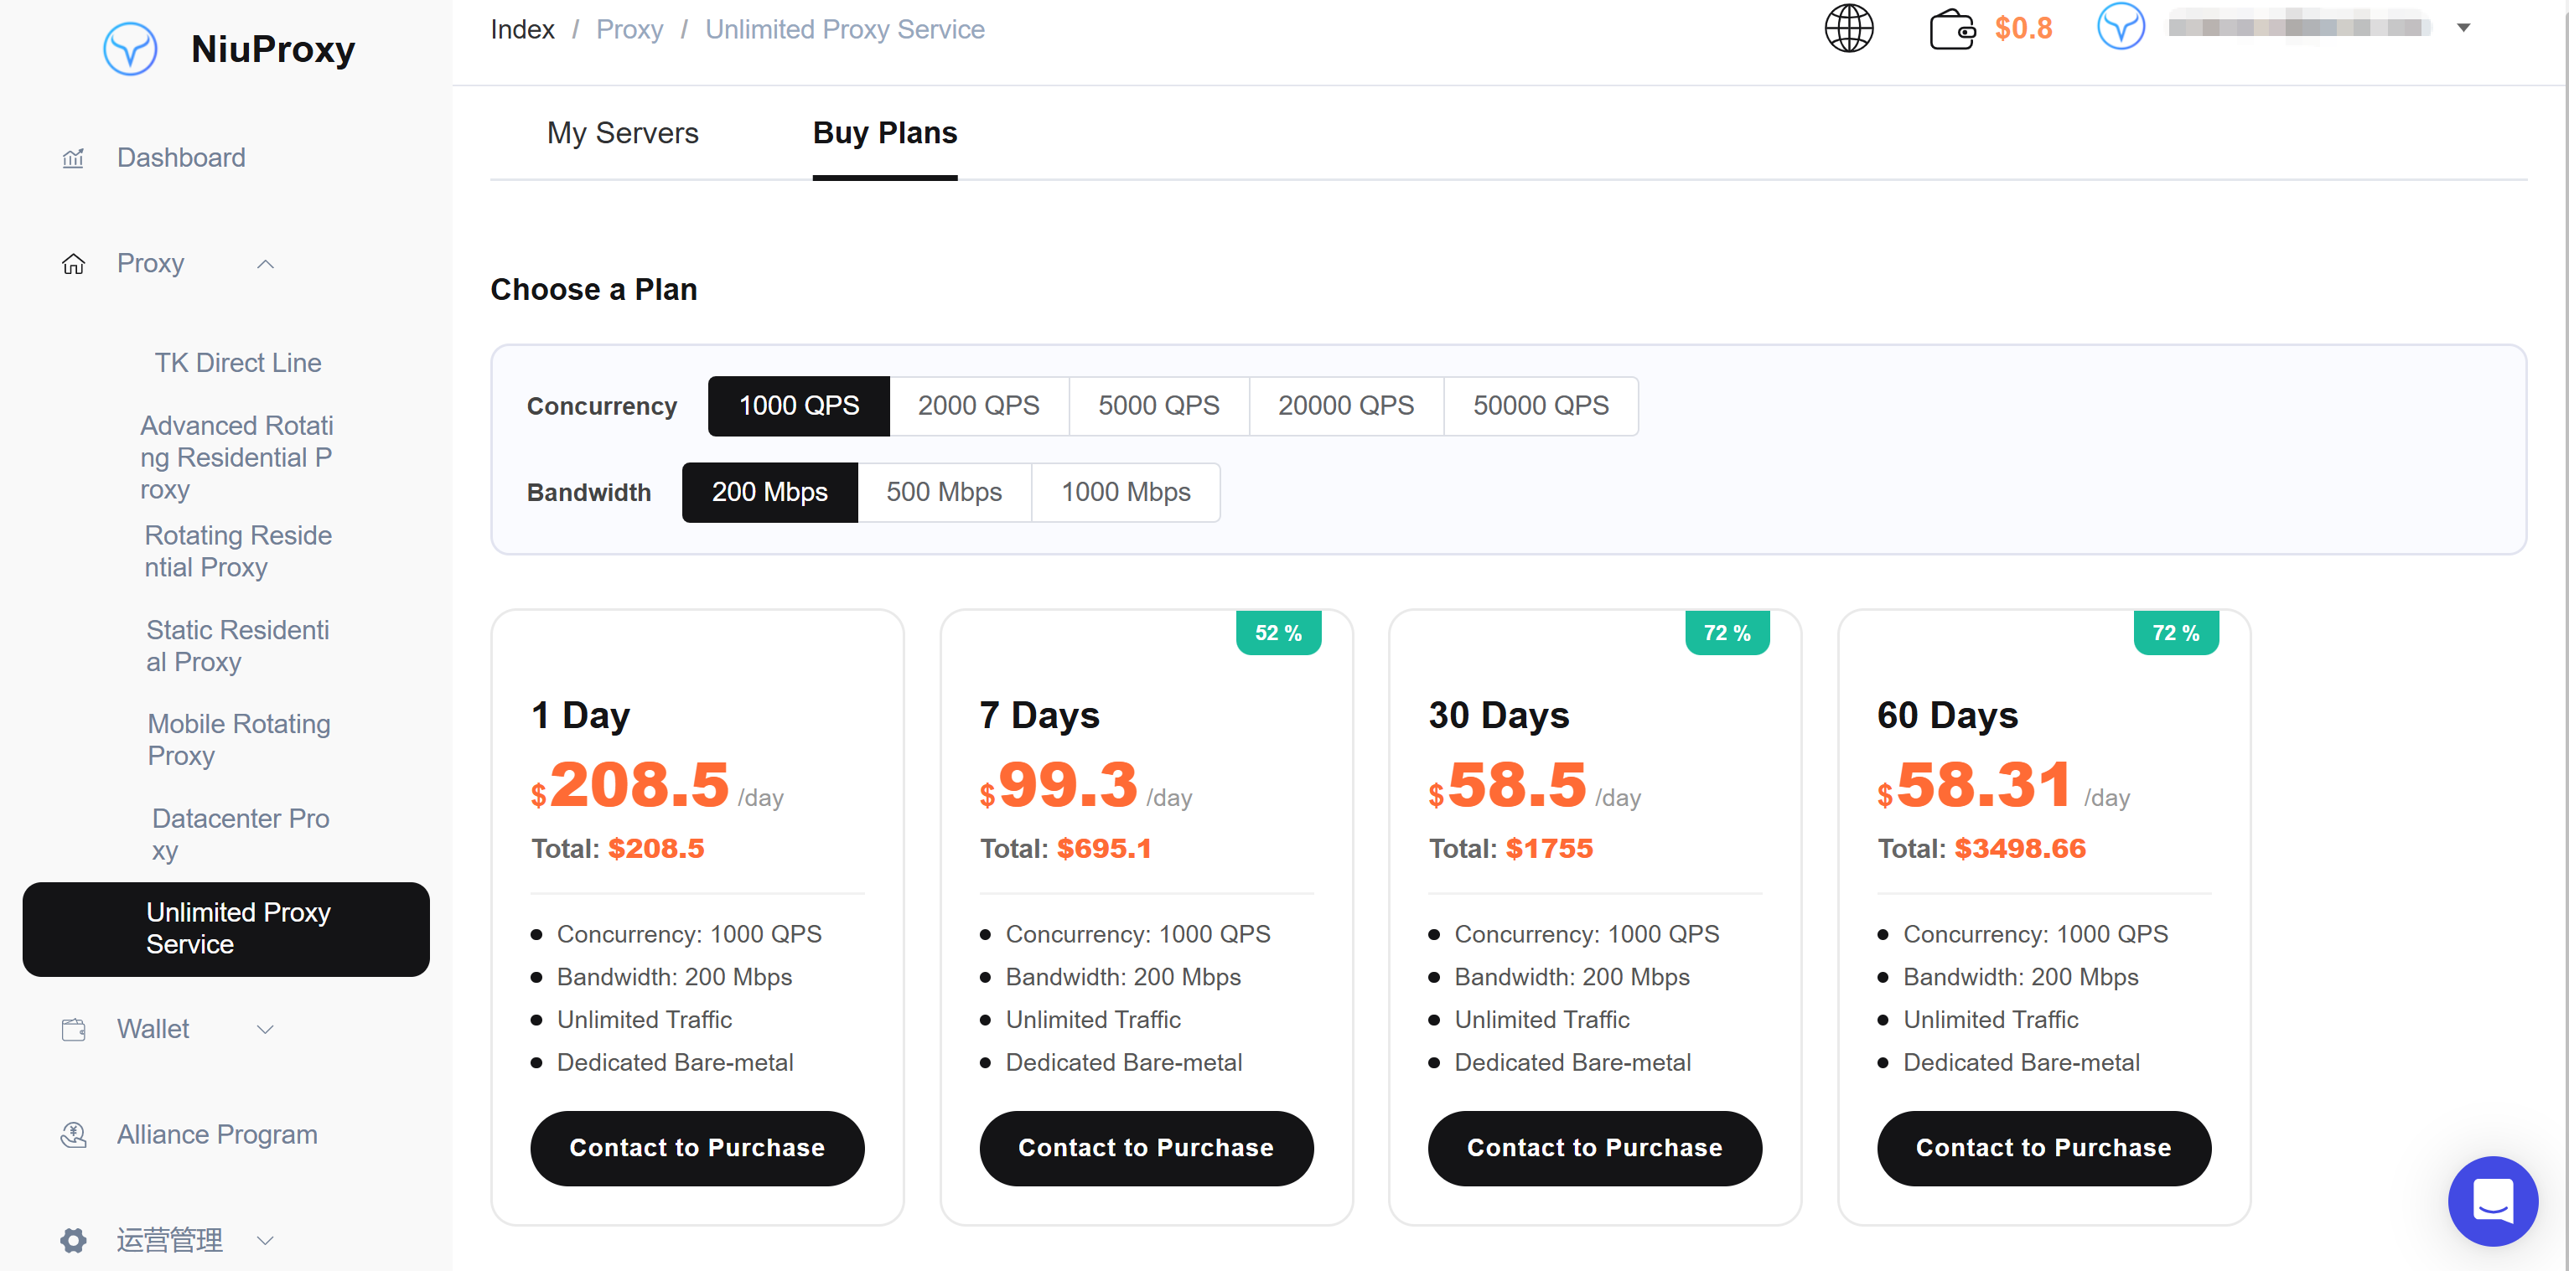Click the $99.3 per day price
Image resolution: width=2569 pixels, height=1271 pixels.
1086,784
